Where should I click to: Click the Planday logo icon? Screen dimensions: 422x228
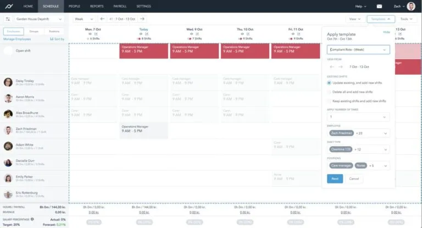point(9,6)
